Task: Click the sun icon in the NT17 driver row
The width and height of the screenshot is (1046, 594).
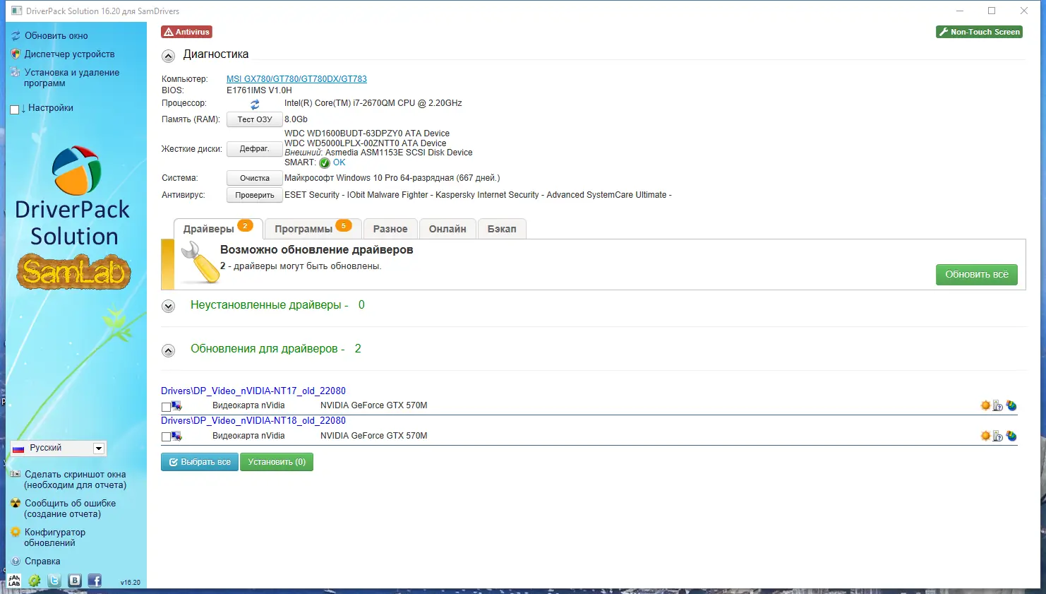Action: click(985, 405)
